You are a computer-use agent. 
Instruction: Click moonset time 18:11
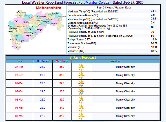(154, 47)
